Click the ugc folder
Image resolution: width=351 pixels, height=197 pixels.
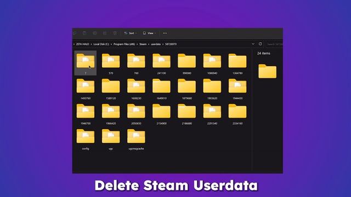click(x=111, y=139)
